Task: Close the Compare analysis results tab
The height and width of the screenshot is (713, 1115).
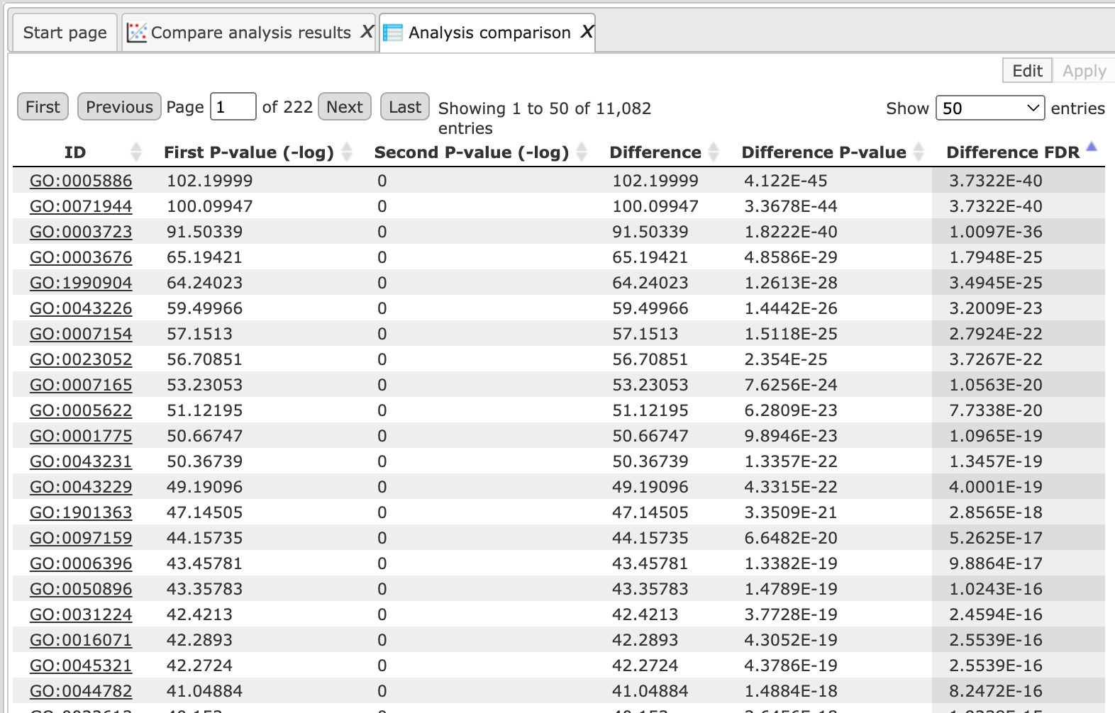Action: click(x=367, y=32)
